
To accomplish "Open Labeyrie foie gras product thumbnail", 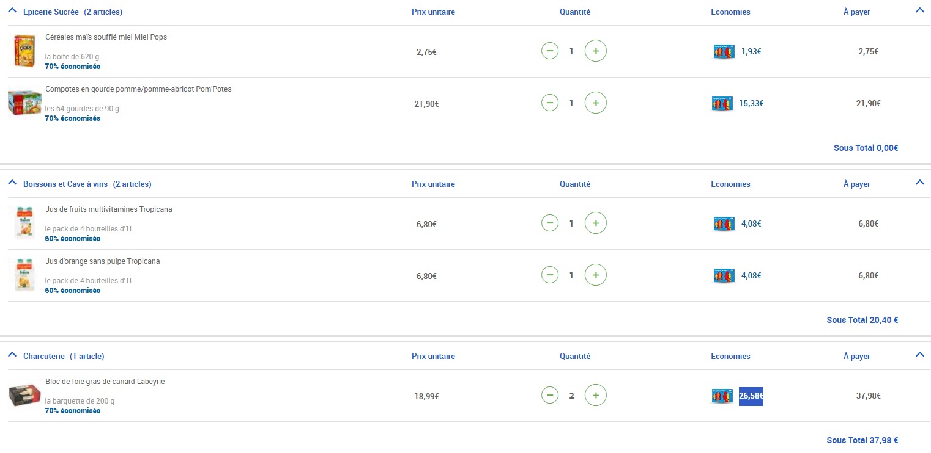I will (x=24, y=396).
